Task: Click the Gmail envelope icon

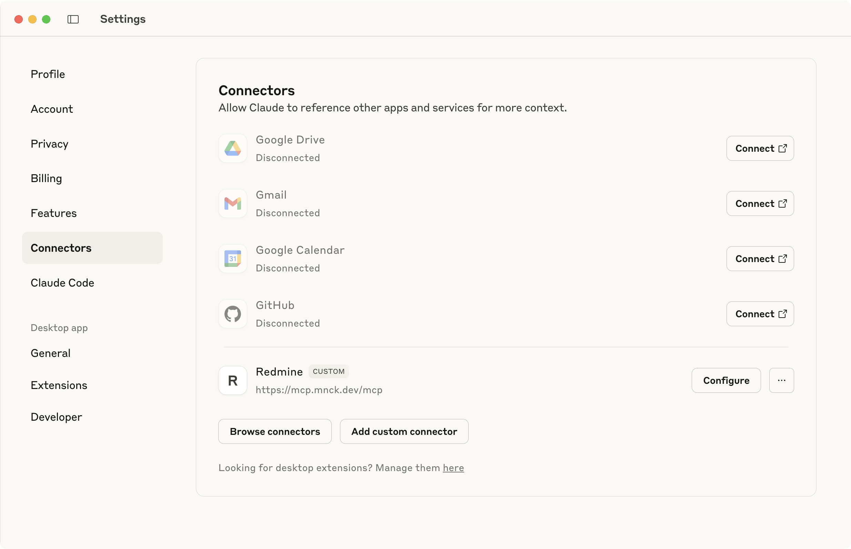Action: click(x=233, y=203)
